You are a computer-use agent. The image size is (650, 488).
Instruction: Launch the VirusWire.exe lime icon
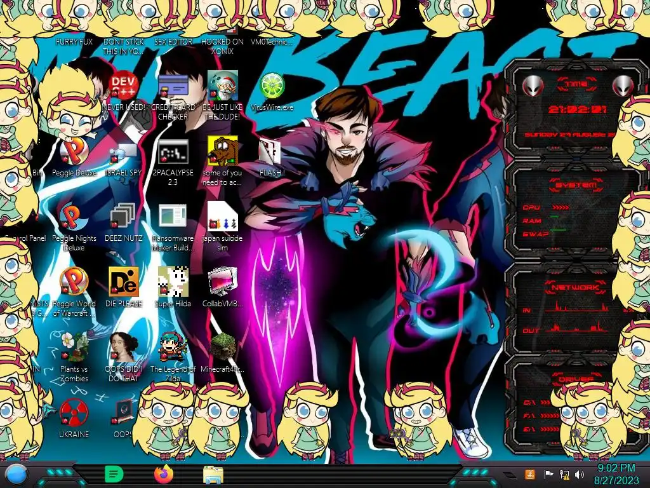click(x=272, y=86)
